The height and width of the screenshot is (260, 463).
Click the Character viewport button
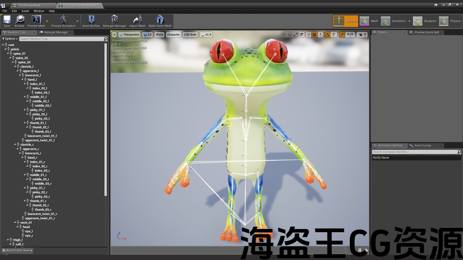(x=173, y=35)
